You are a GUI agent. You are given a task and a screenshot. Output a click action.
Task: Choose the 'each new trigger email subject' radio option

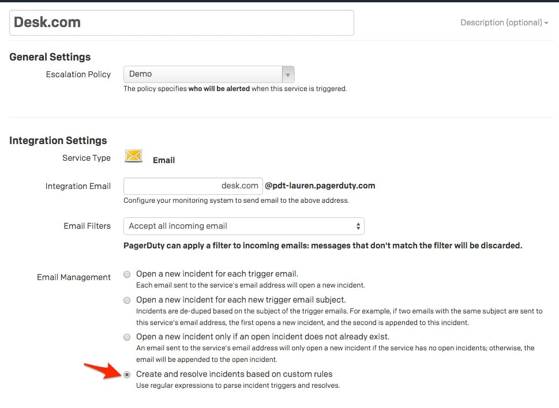[127, 300]
